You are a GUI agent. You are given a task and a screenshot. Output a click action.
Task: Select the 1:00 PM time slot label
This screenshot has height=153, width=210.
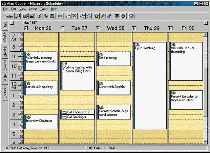point(14,96)
